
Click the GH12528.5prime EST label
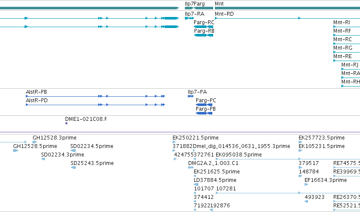click(35, 146)
